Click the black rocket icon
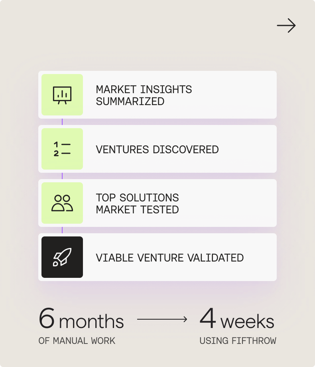This screenshot has width=315, height=367. click(x=62, y=257)
